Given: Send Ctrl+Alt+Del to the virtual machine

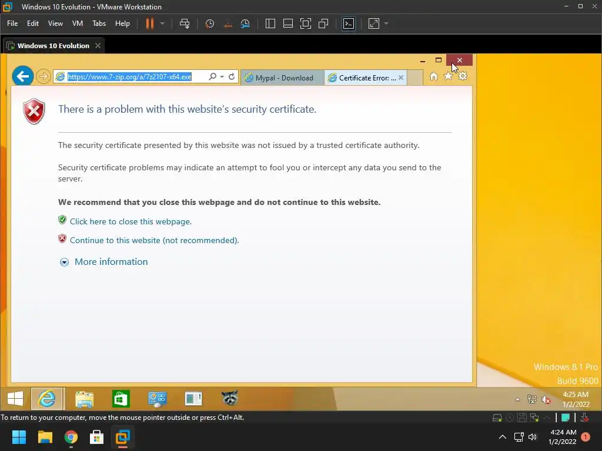Looking at the screenshot, I should click(185, 23).
